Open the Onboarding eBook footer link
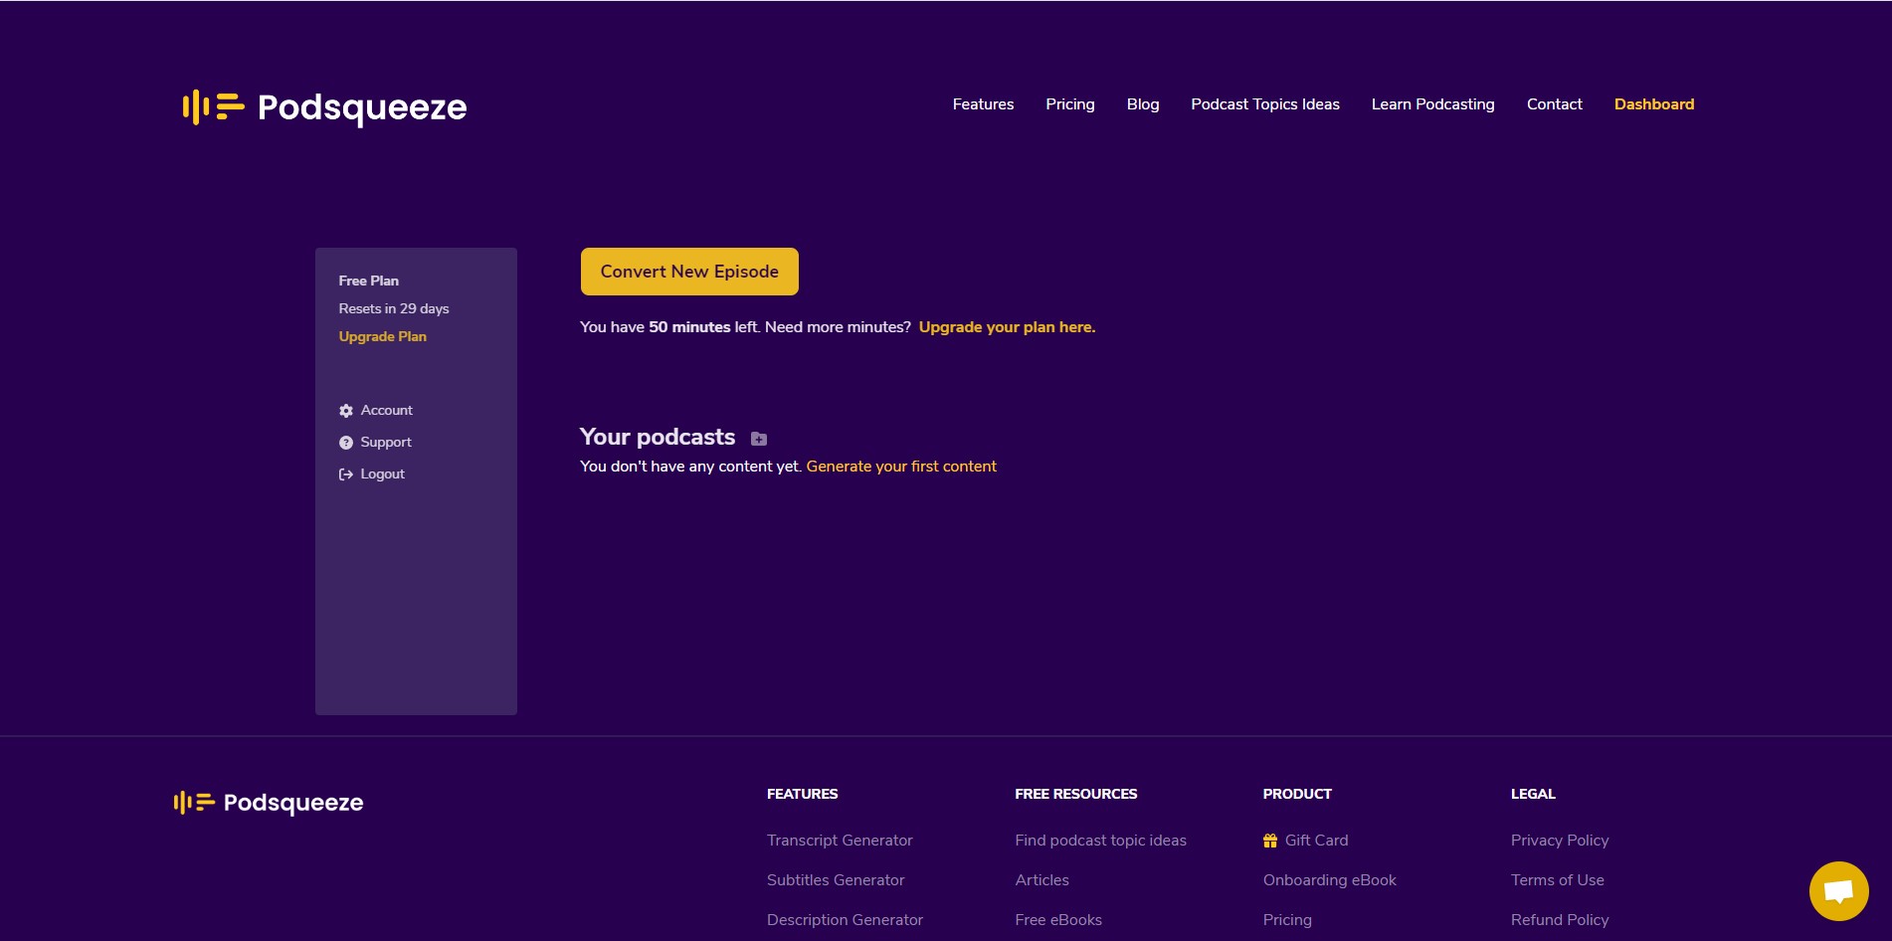The width and height of the screenshot is (1892, 941). (1329, 880)
